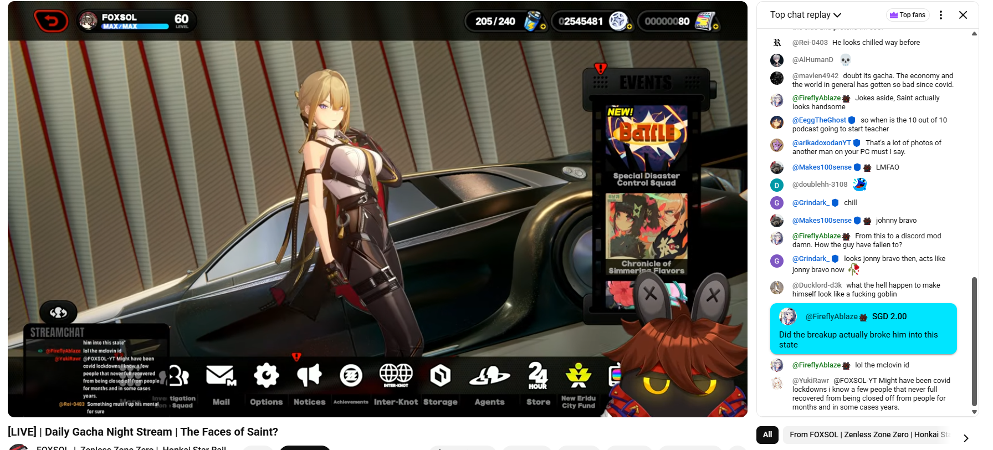Click the Rei-0403 chat avatar

coord(777,43)
